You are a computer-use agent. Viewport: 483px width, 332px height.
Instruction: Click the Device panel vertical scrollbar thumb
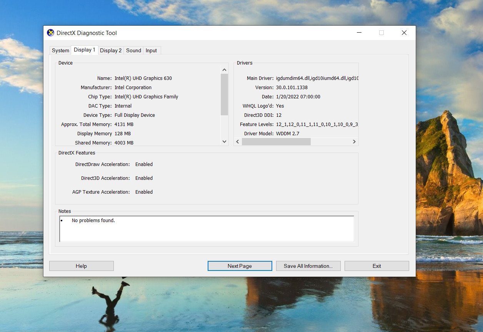[x=225, y=94]
